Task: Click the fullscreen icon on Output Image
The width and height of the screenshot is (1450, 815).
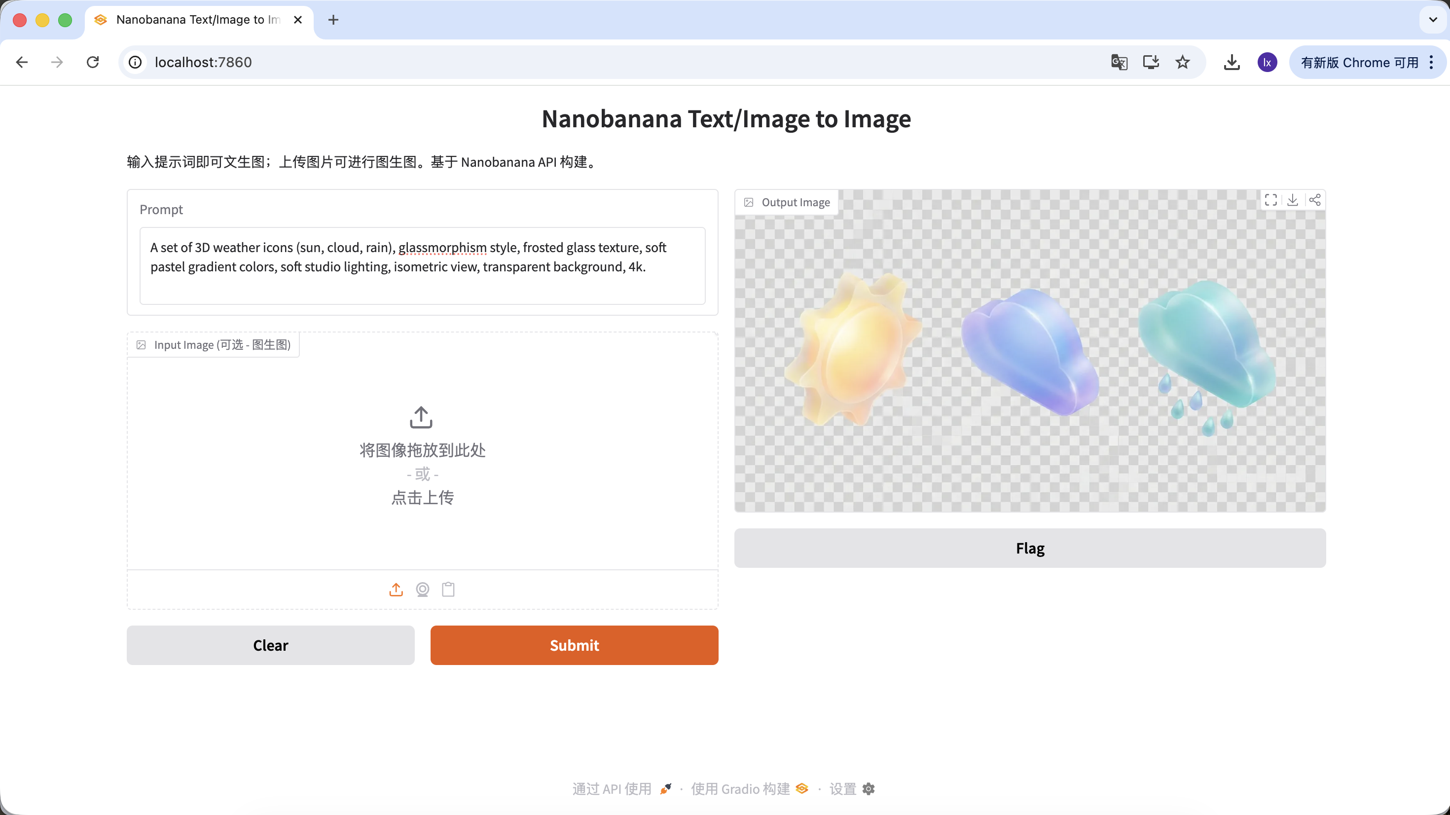Action: tap(1270, 200)
